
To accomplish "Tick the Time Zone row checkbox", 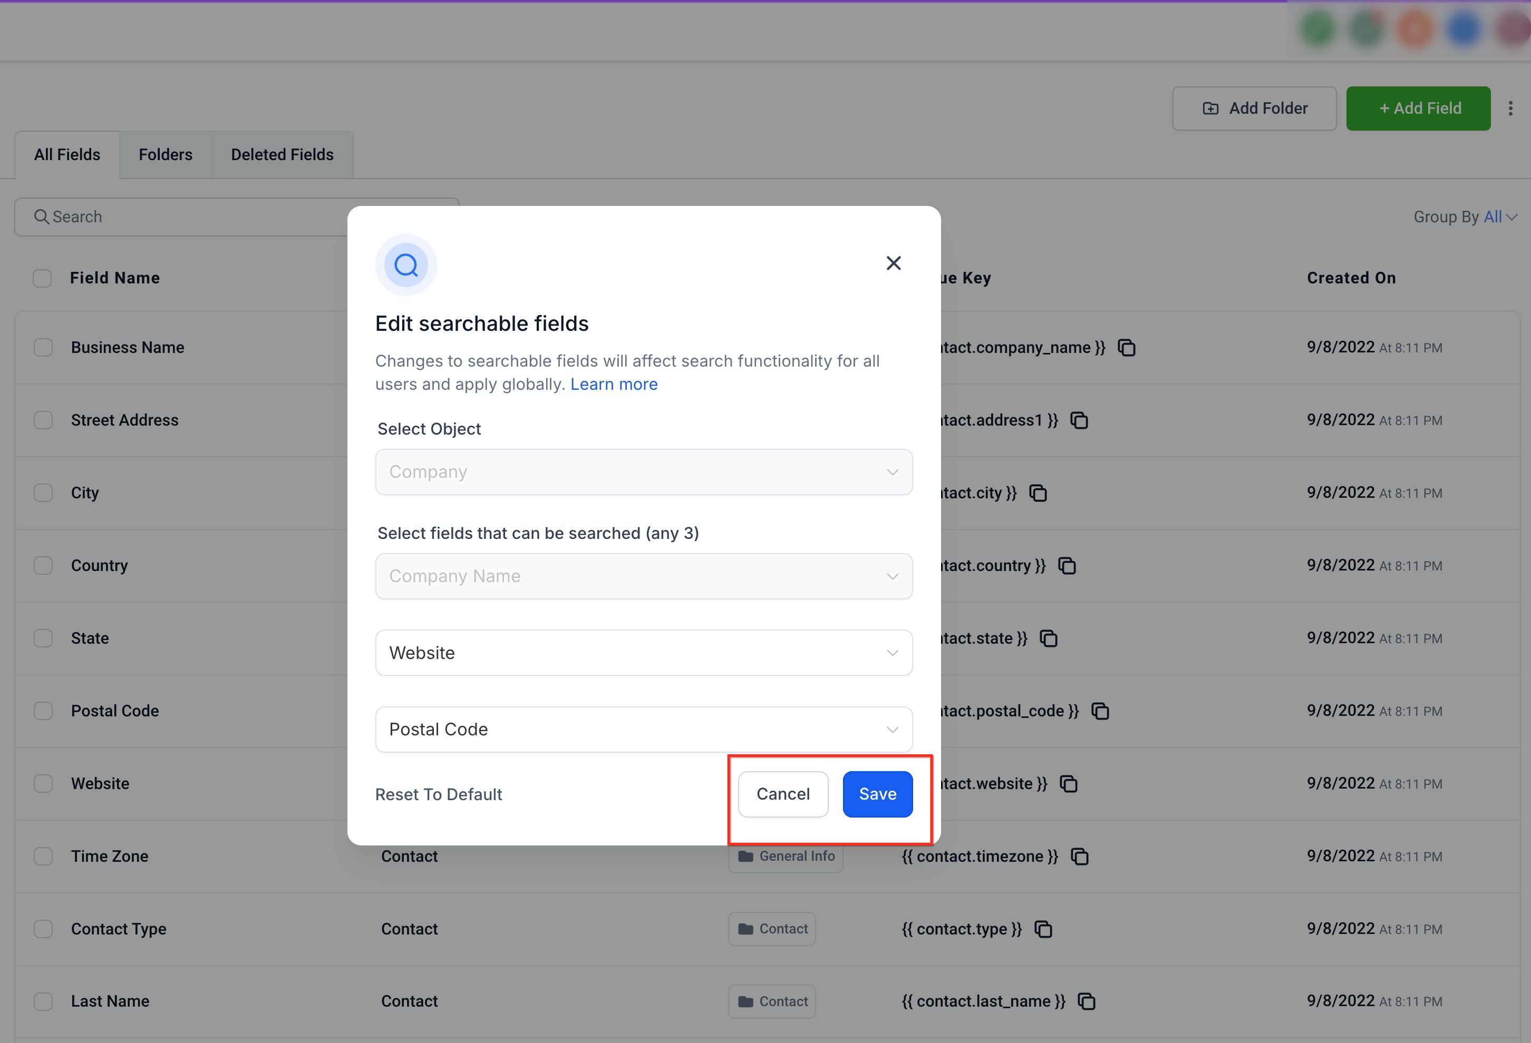I will coord(43,856).
